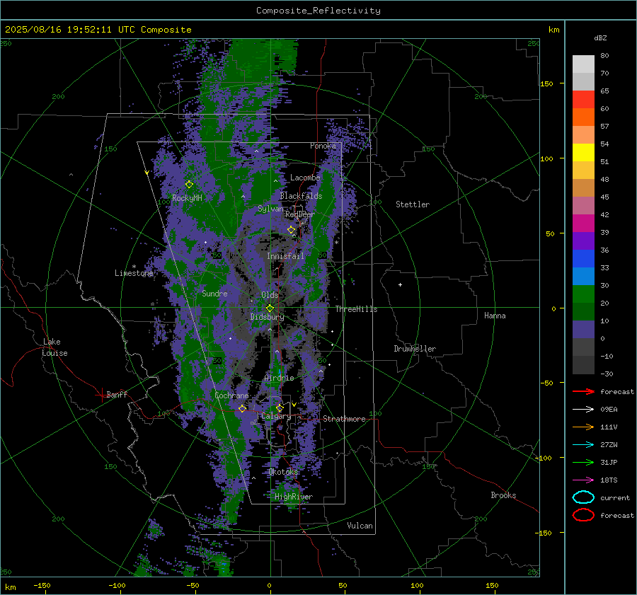Click the darkest grey -30 to -10 swatch
637x595 pixels.
(x=583, y=365)
